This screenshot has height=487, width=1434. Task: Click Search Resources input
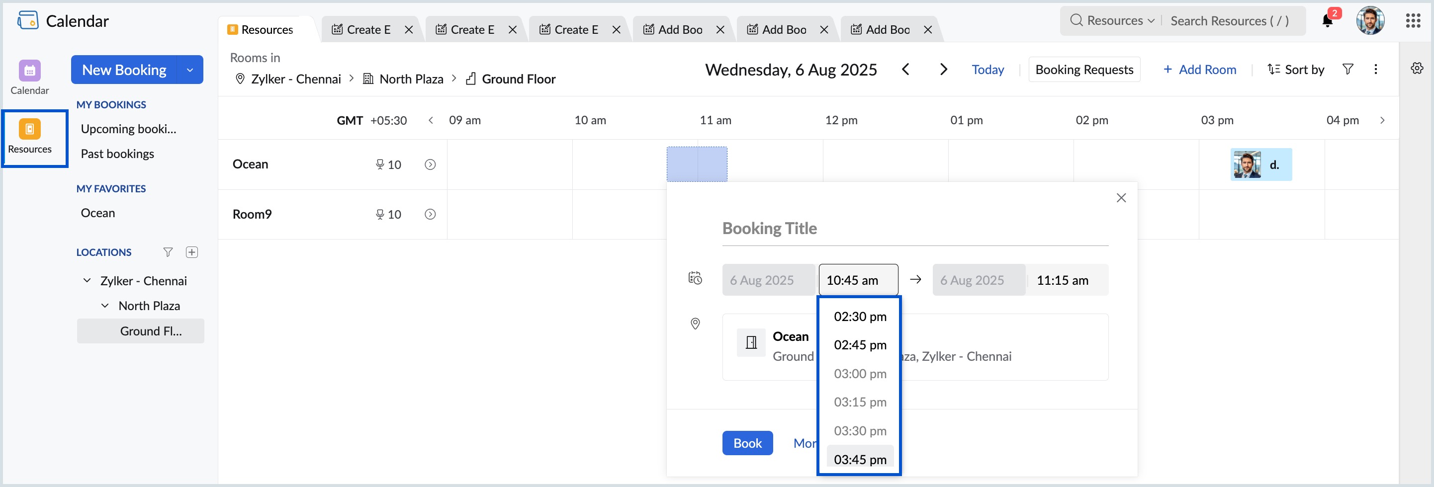tap(1229, 20)
